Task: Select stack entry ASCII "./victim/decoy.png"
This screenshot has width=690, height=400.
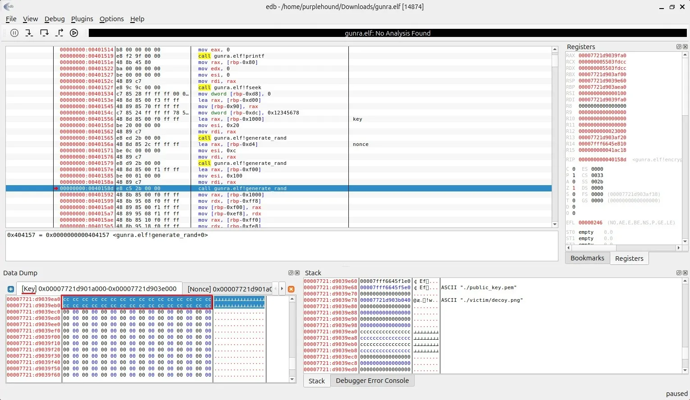Action: (482, 300)
